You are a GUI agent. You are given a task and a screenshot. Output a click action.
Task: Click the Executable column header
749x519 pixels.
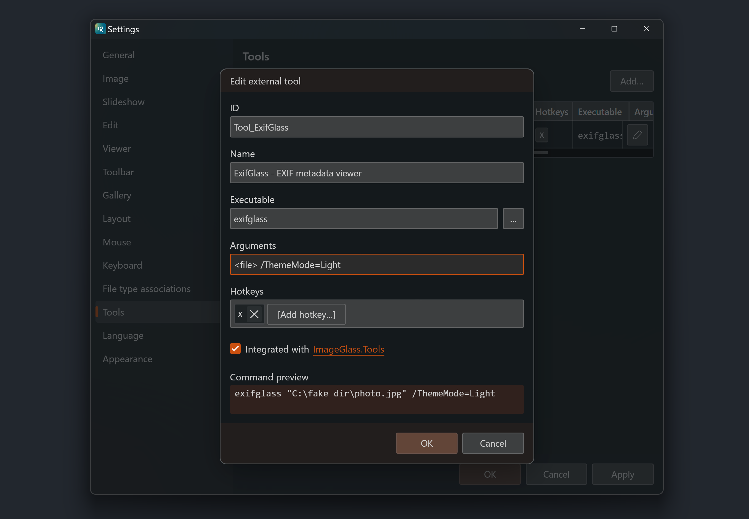[600, 111]
